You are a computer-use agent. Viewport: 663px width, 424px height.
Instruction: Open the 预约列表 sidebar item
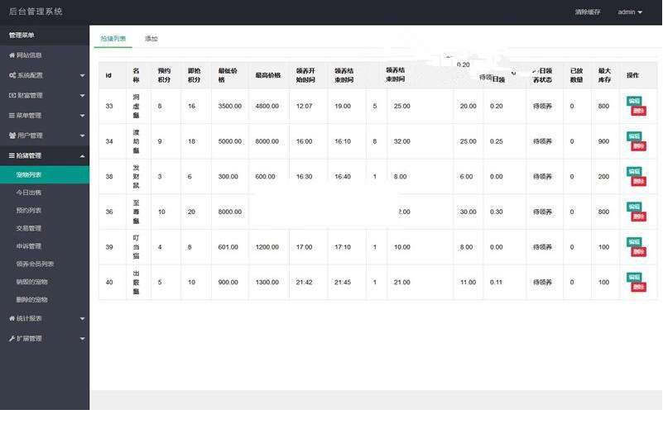[45, 210]
